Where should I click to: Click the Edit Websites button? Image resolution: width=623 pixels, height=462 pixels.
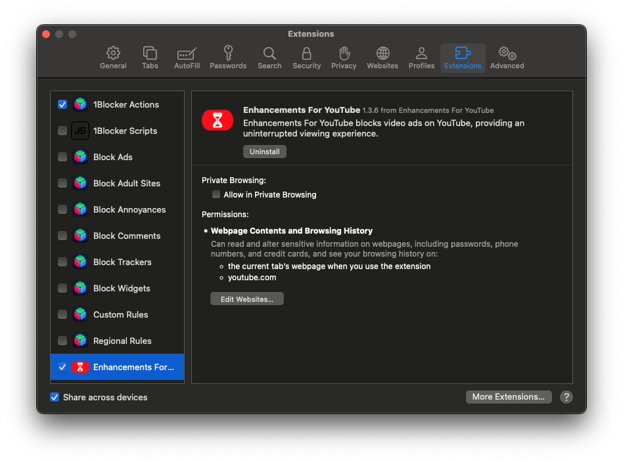[246, 299]
